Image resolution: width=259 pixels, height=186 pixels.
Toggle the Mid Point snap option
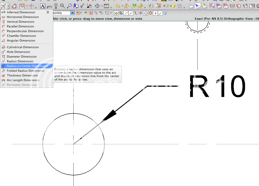pyautogui.click(x=131, y=13)
